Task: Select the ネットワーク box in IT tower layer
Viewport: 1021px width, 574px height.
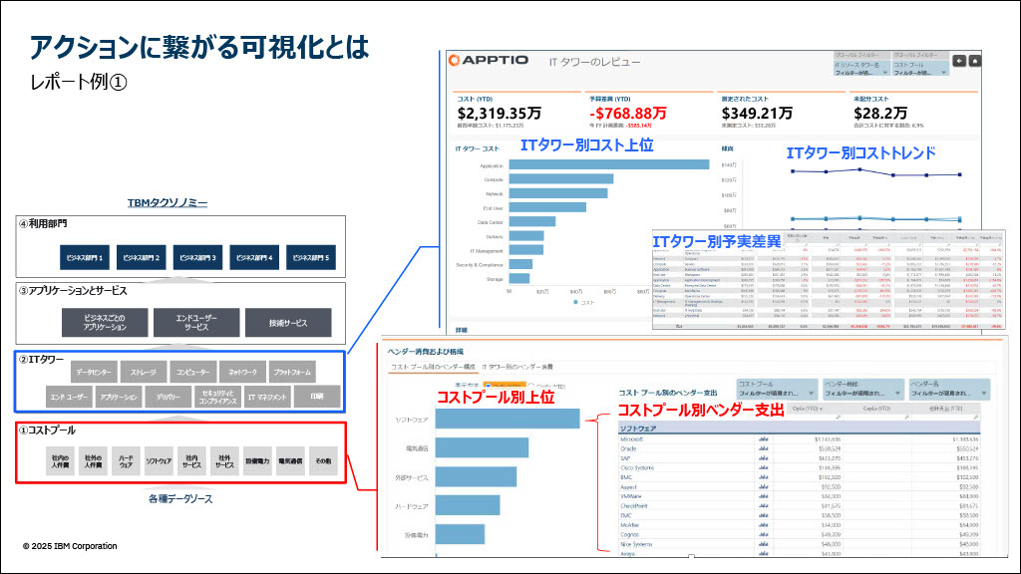Action: (242, 373)
